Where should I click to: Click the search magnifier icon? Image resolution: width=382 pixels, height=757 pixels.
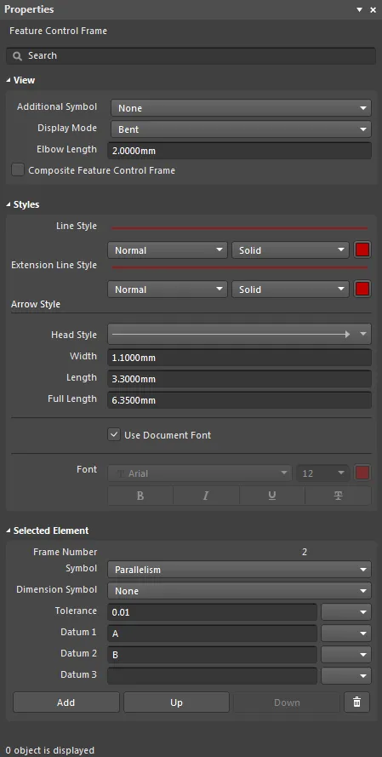pyautogui.click(x=17, y=56)
